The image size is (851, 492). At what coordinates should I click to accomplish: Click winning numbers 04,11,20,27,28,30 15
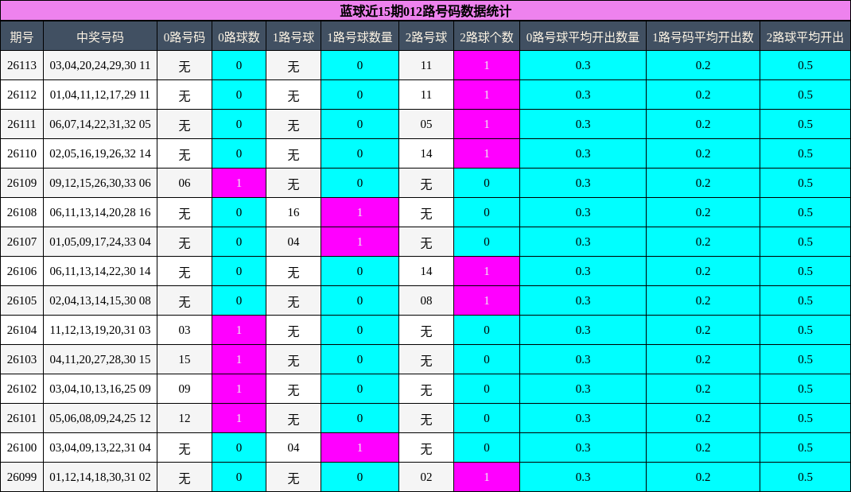click(x=100, y=359)
